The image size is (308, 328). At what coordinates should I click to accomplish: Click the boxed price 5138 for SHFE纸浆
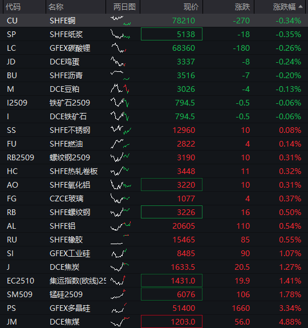click(172, 34)
